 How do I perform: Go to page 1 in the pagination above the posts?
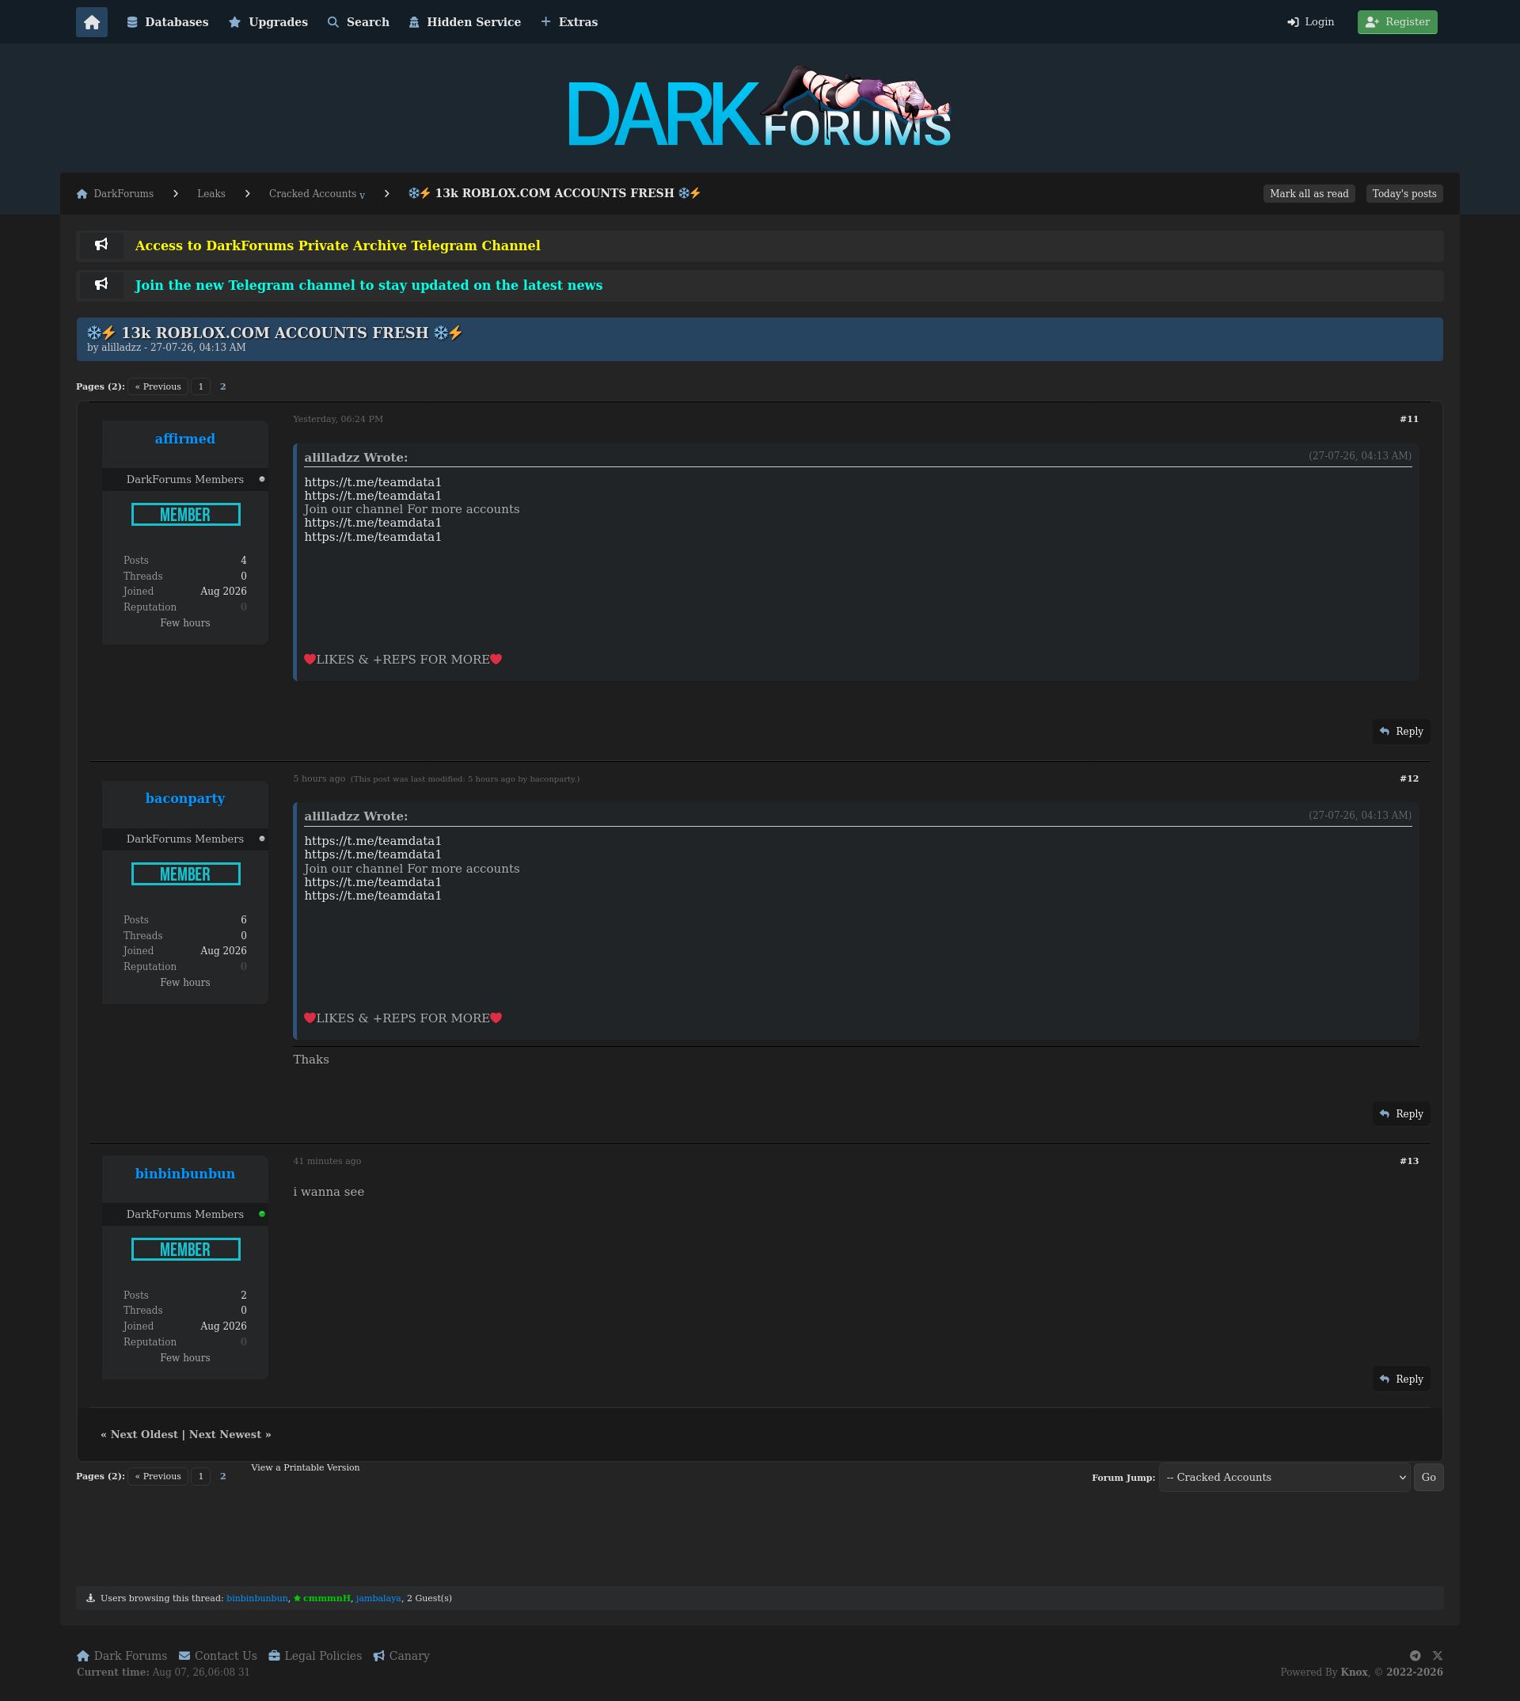pyautogui.click(x=200, y=386)
